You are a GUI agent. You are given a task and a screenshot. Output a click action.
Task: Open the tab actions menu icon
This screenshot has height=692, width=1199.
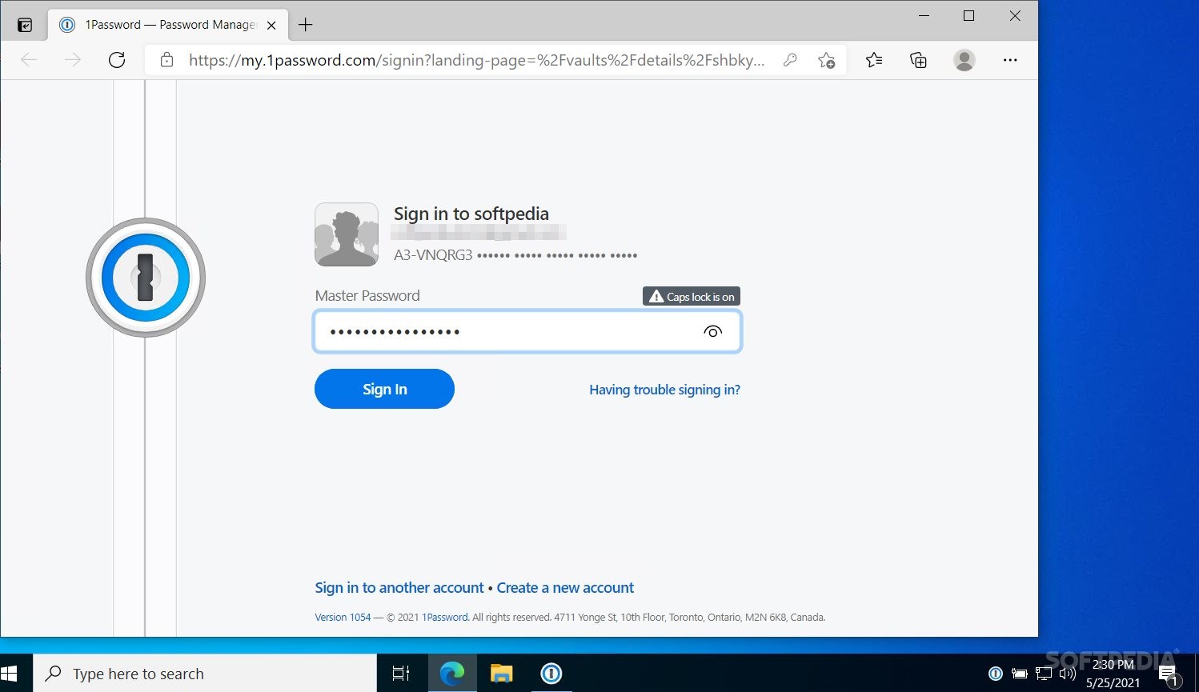tap(25, 25)
